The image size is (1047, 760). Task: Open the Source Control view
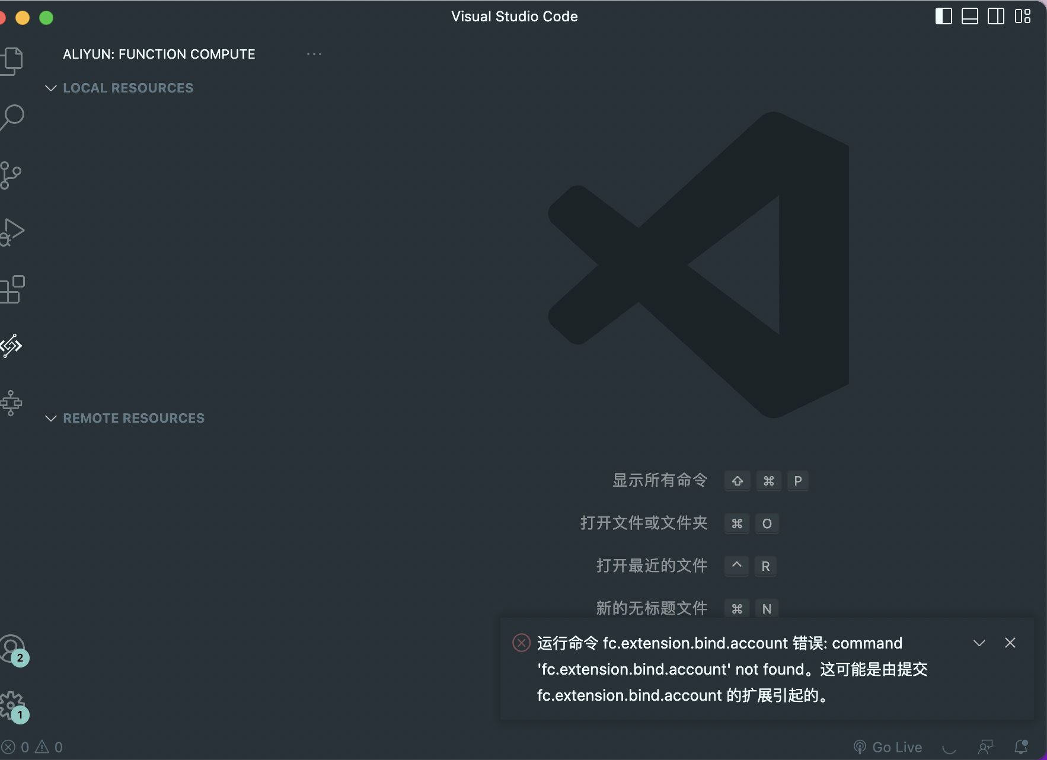11,175
